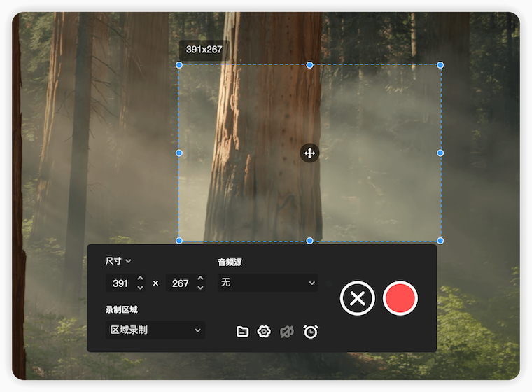
Task: Click the width input field showing 391
Action: click(120, 283)
